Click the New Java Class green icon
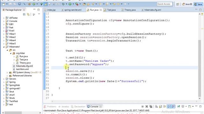The height and width of the screenshot is (114, 204). [34, 4]
